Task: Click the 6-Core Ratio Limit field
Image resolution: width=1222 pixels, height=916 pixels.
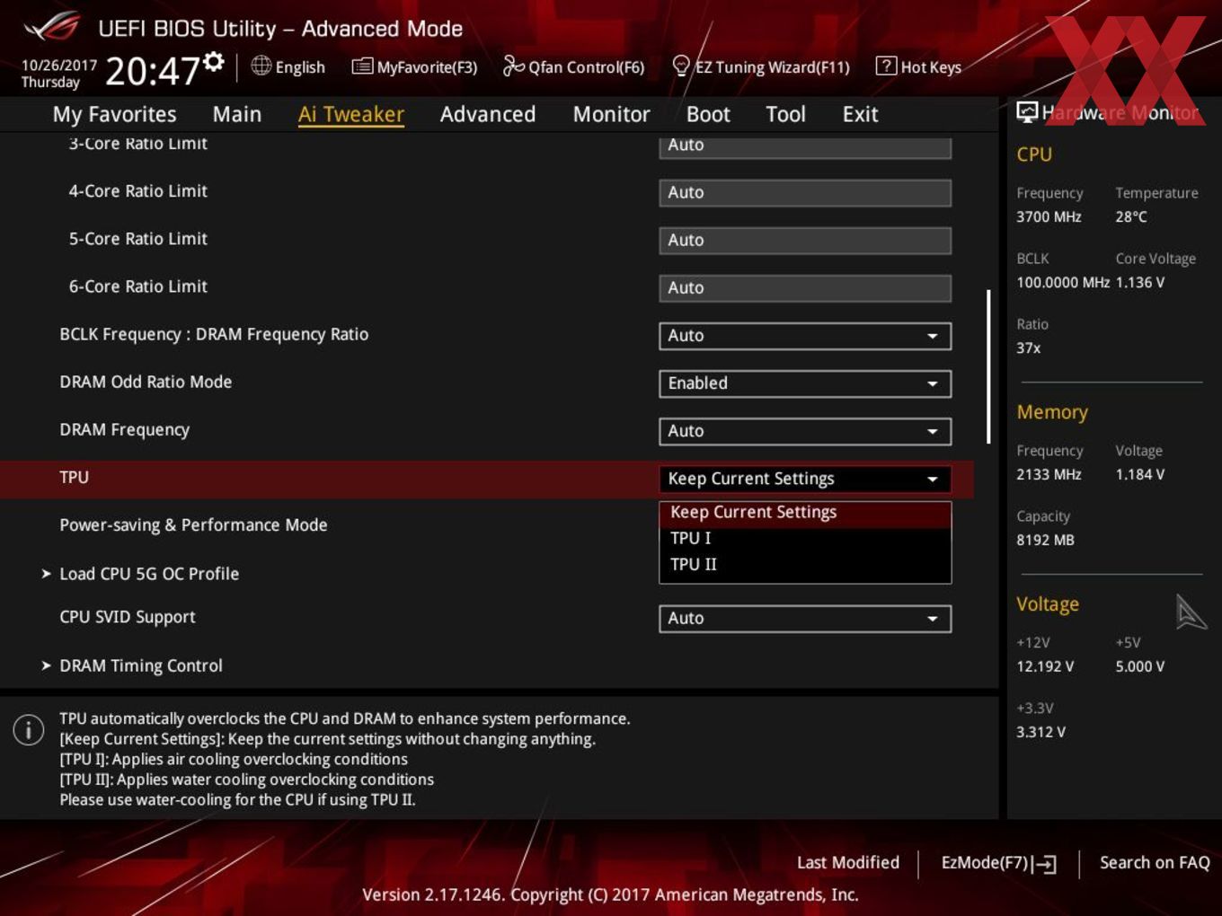Action: 805,288
